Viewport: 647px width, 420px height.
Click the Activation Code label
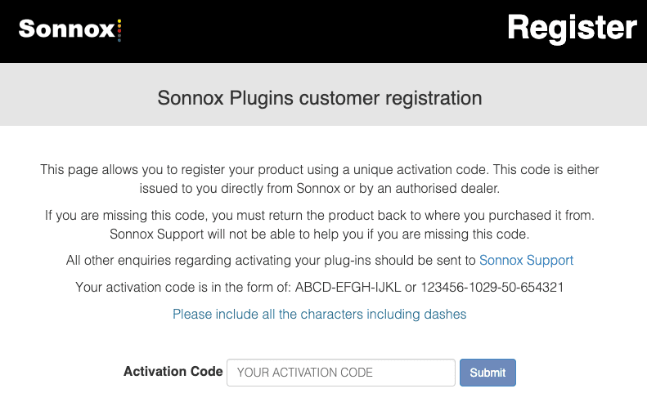tap(173, 371)
